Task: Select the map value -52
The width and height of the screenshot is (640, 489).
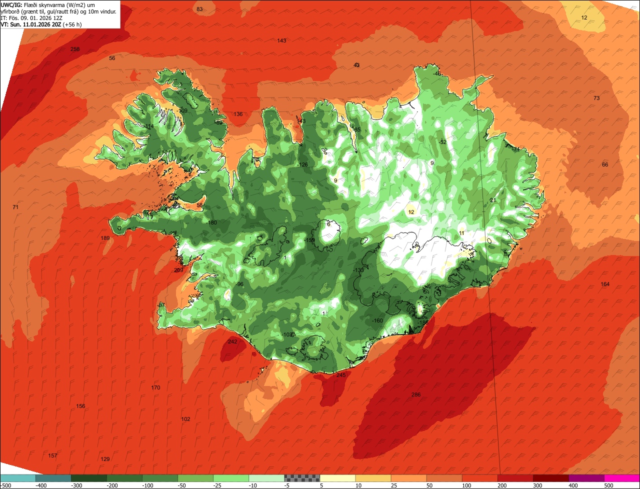Action: pyautogui.click(x=442, y=142)
